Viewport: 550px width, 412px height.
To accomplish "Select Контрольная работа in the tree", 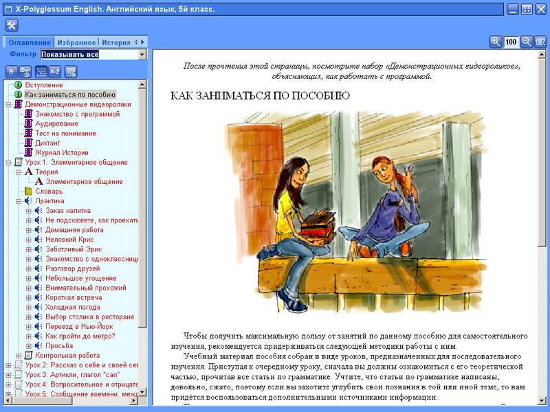I will (67, 356).
